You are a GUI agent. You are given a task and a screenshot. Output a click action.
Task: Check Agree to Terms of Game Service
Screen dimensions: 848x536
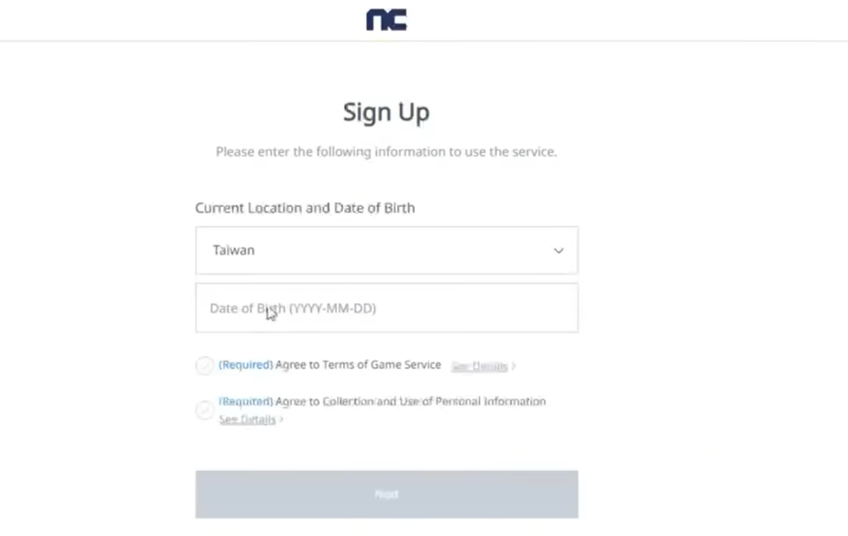pyautogui.click(x=205, y=366)
